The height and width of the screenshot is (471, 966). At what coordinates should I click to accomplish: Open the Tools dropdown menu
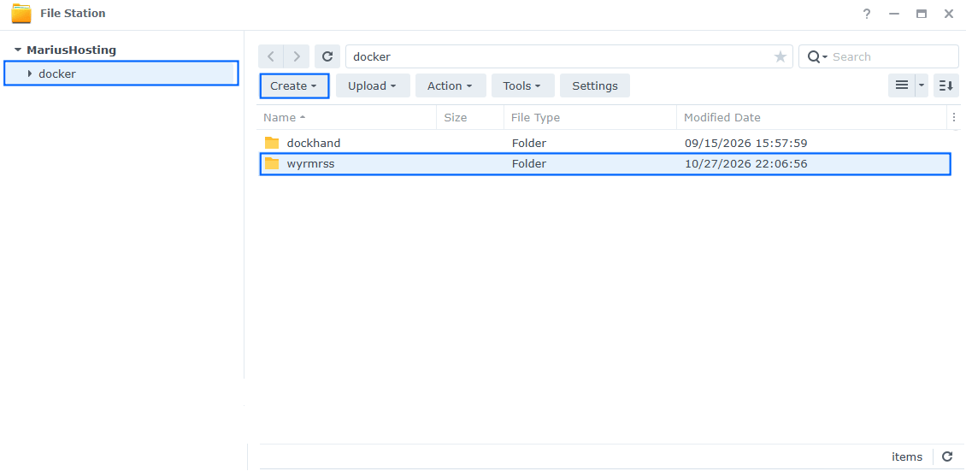(522, 85)
